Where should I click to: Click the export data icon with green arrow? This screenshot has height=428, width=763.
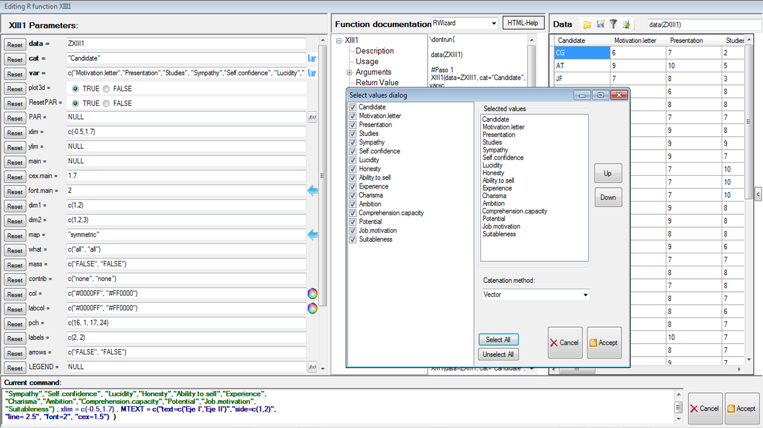click(x=626, y=24)
